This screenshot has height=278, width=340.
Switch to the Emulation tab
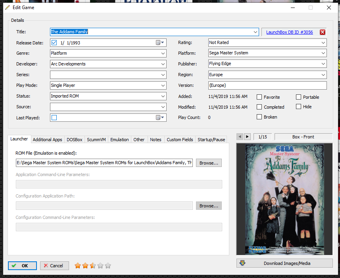pyautogui.click(x=119, y=140)
